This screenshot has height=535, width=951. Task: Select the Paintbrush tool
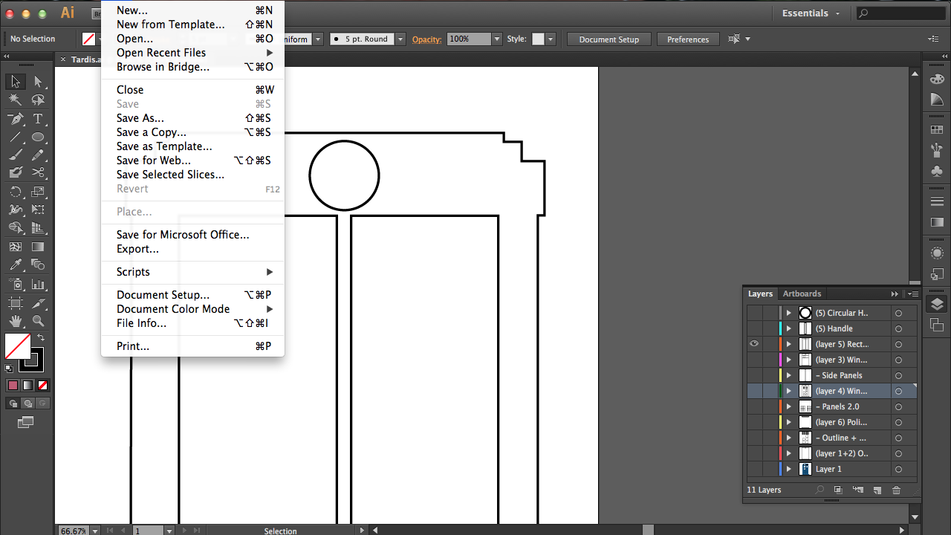click(16, 155)
